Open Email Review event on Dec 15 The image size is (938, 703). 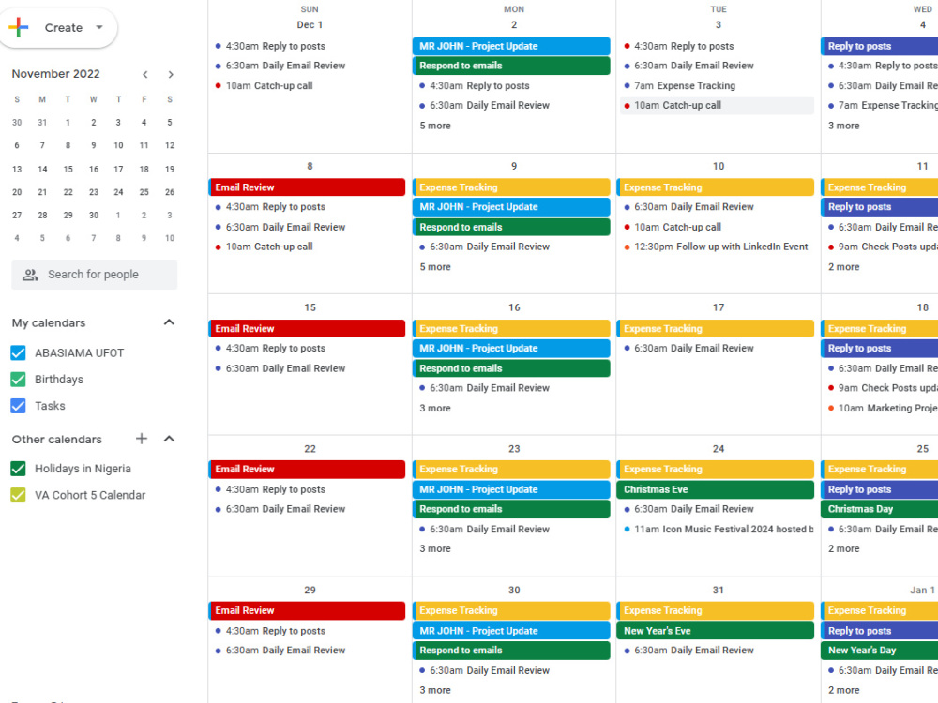coord(307,328)
